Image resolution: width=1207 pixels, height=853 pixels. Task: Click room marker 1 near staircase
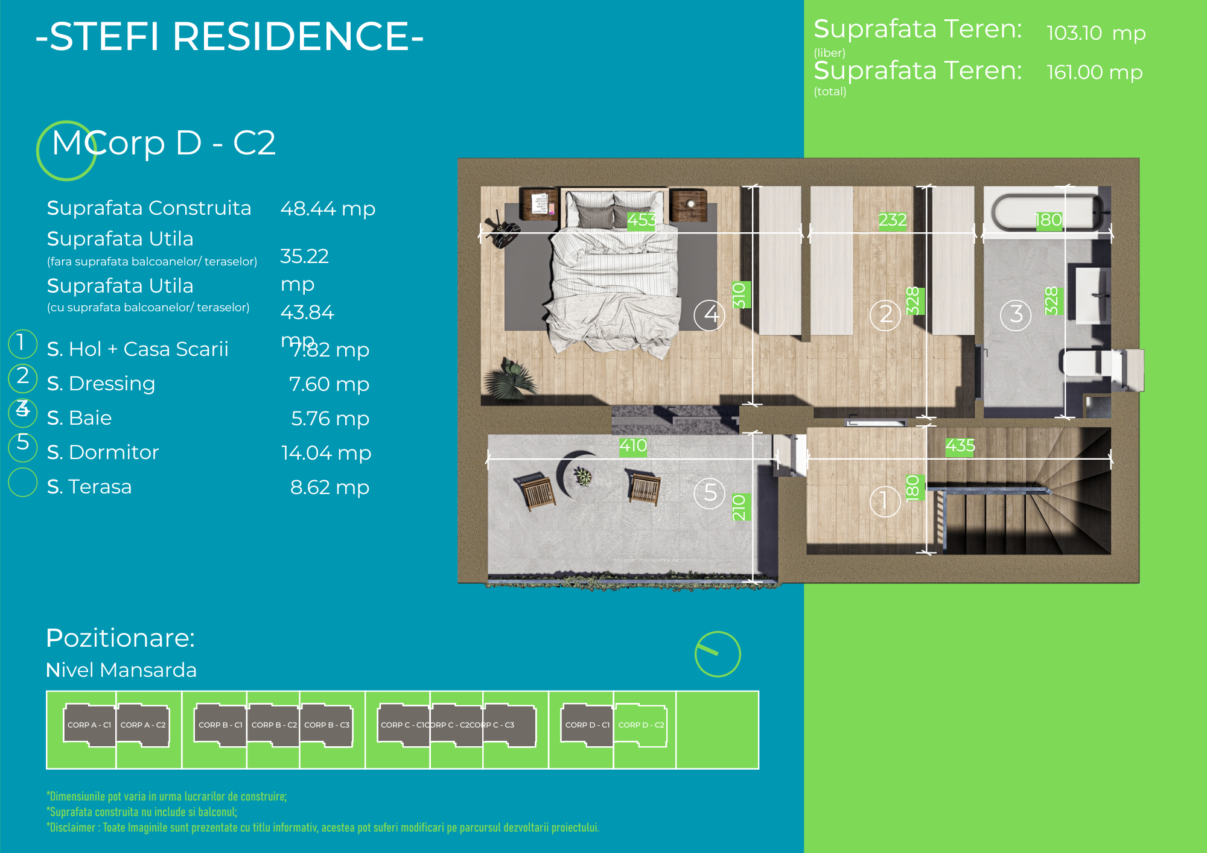pyautogui.click(x=885, y=501)
